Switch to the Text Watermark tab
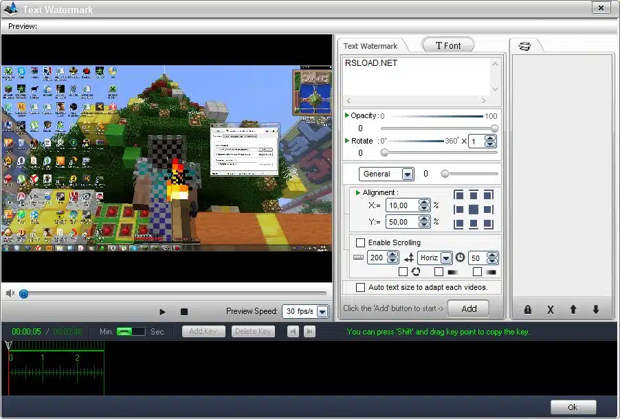This screenshot has height=419, width=620. pyautogui.click(x=370, y=46)
